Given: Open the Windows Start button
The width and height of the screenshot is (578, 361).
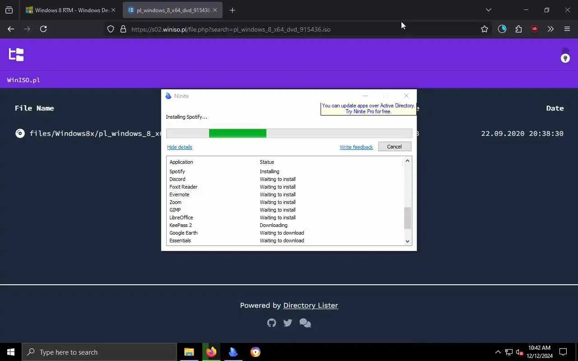Looking at the screenshot, I should (x=11, y=352).
